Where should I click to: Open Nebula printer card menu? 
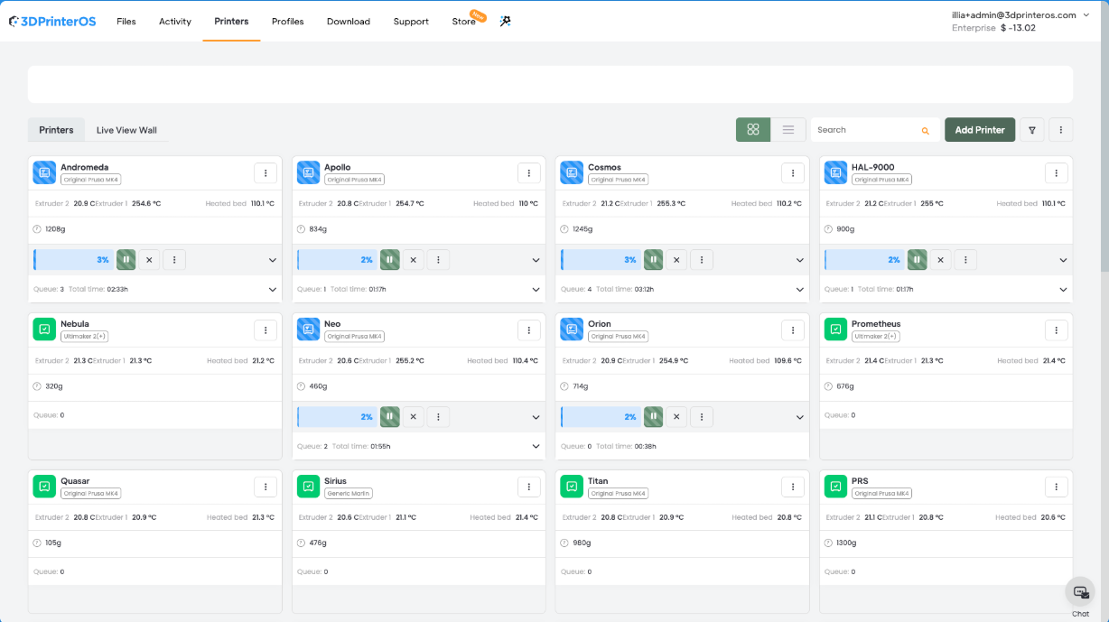[265, 330]
